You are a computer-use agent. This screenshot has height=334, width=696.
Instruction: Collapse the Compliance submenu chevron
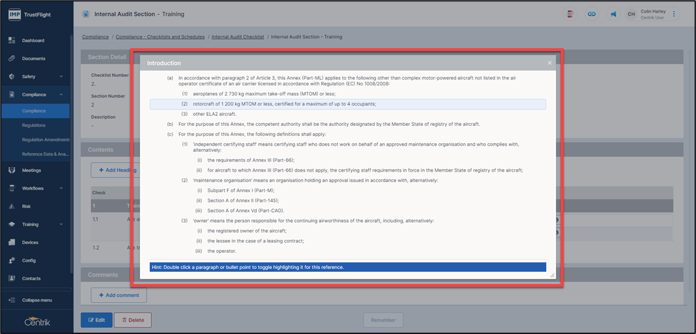pyautogui.click(x=61, y=95)
